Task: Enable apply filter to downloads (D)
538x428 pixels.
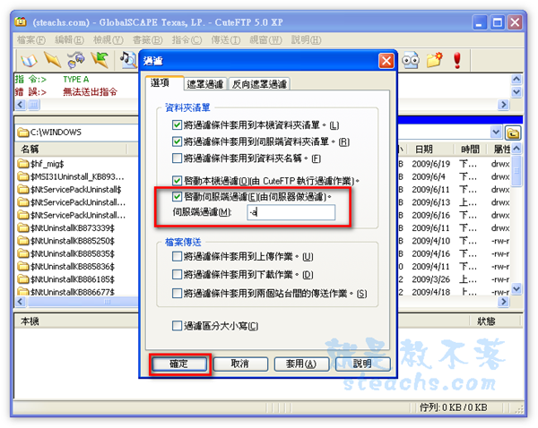Action: tap(177, 274)
